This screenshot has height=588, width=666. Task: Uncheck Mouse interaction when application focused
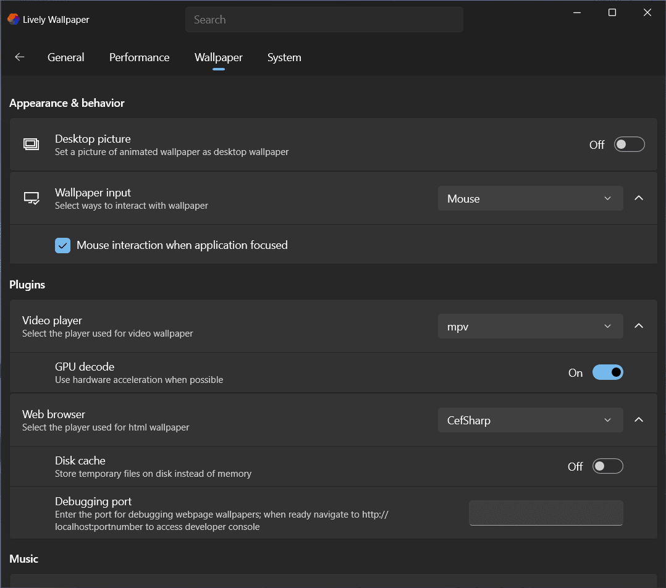pos(63,245)
